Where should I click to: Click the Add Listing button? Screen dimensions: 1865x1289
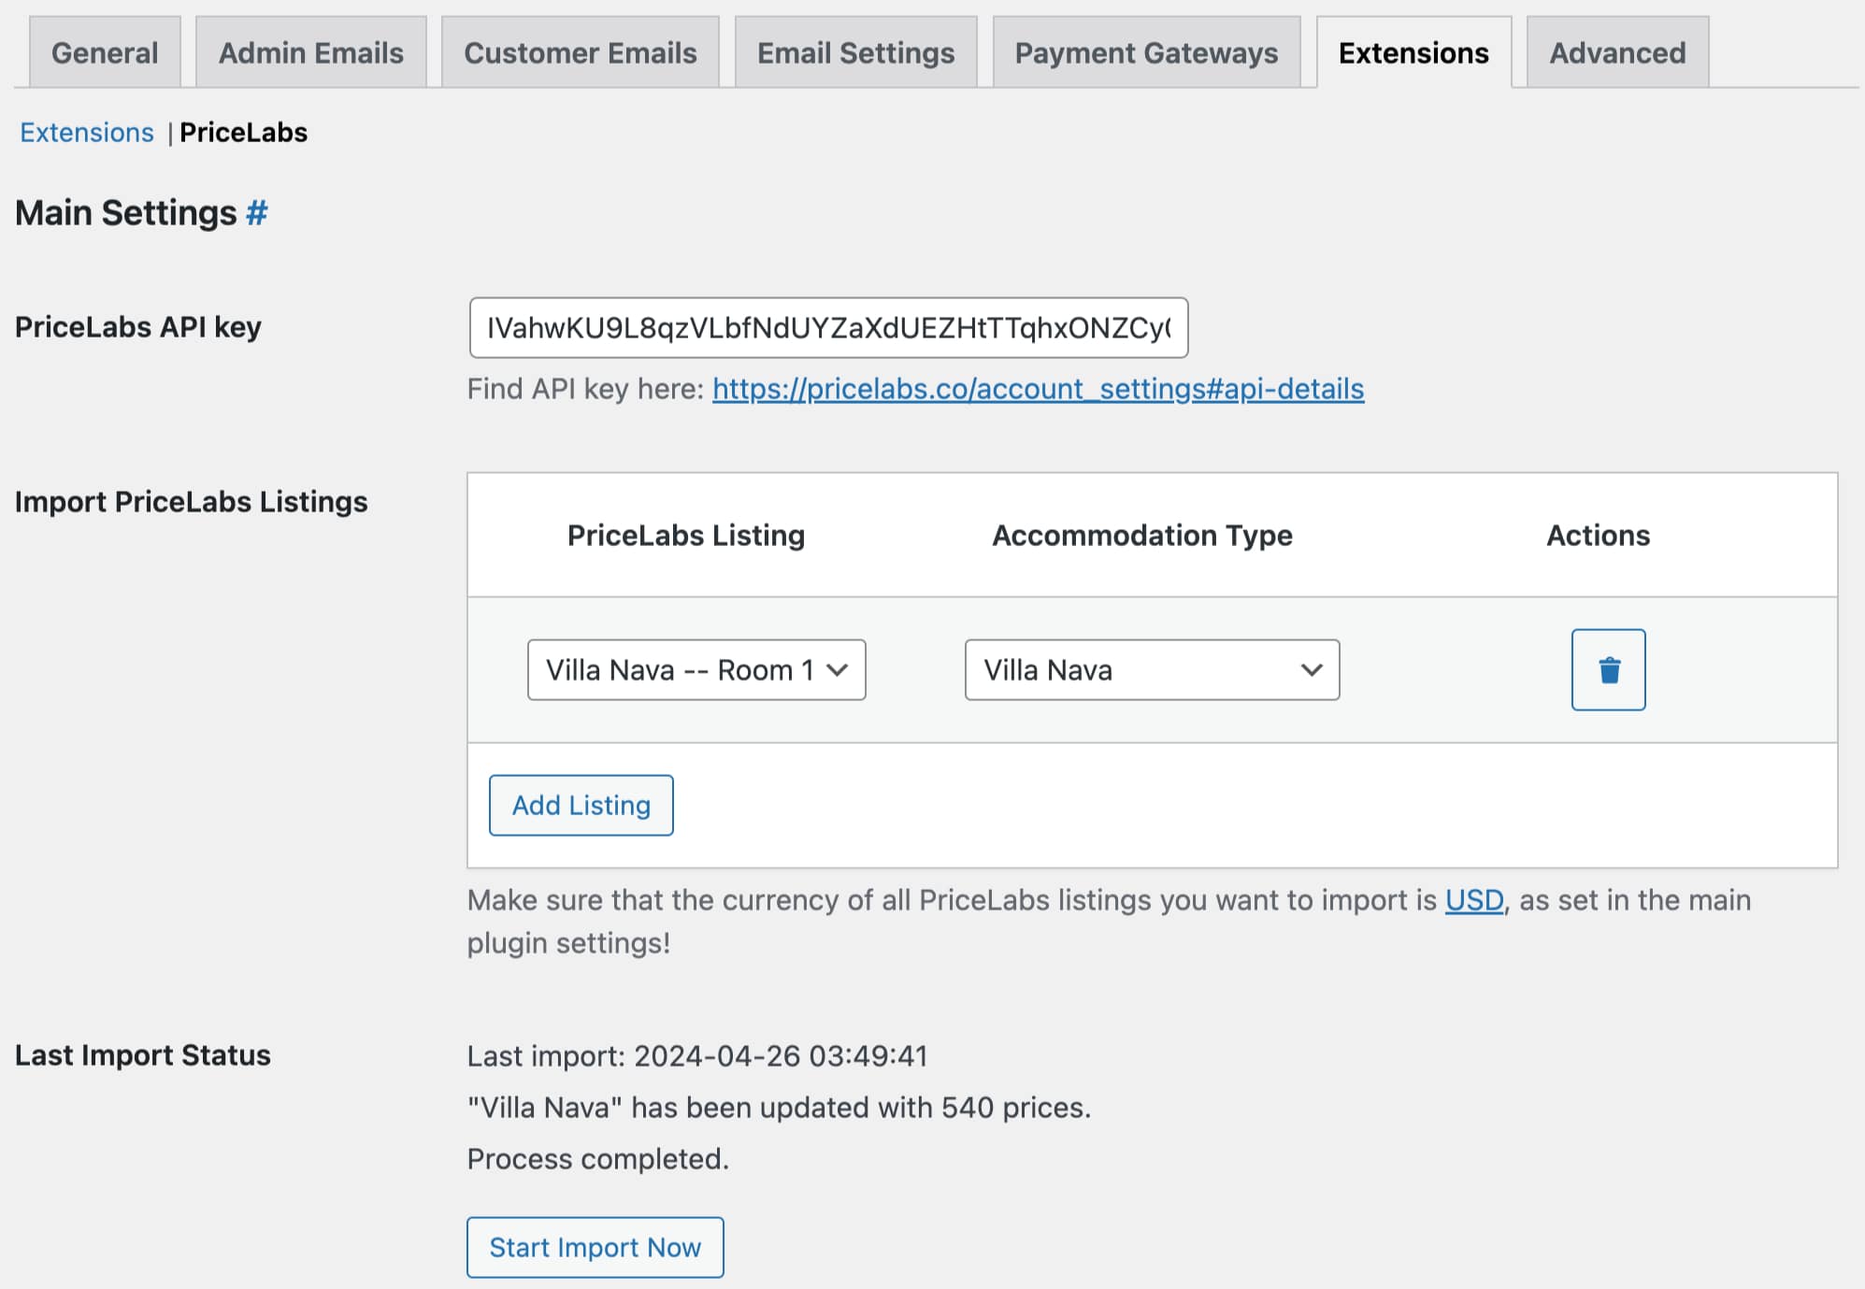[x=580, y=805]
